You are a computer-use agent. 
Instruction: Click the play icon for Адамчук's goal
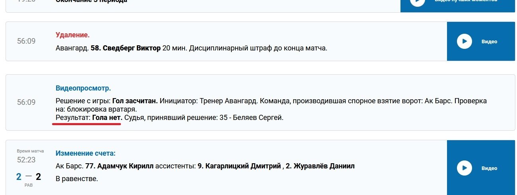(x=464, y=168)
